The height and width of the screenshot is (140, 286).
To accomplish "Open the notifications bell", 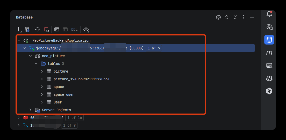I will tap(269, 14).
